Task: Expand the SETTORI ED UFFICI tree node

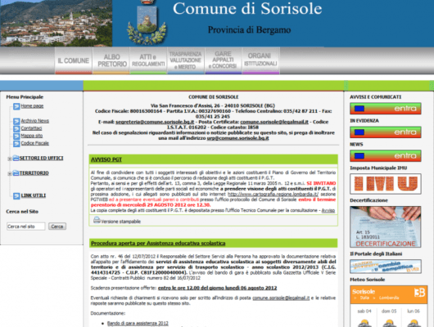Action: (10, 159)
